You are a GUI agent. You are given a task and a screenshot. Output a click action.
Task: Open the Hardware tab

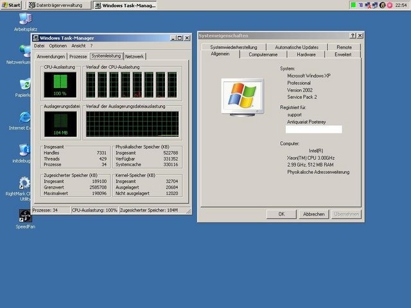tap(306, 55)
